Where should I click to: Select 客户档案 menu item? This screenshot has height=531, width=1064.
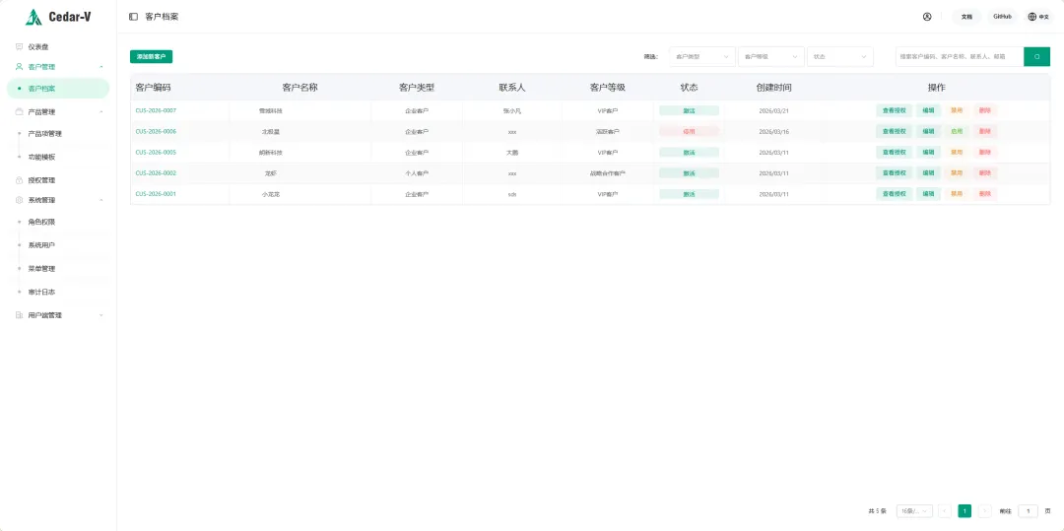[x=58, y=88]
